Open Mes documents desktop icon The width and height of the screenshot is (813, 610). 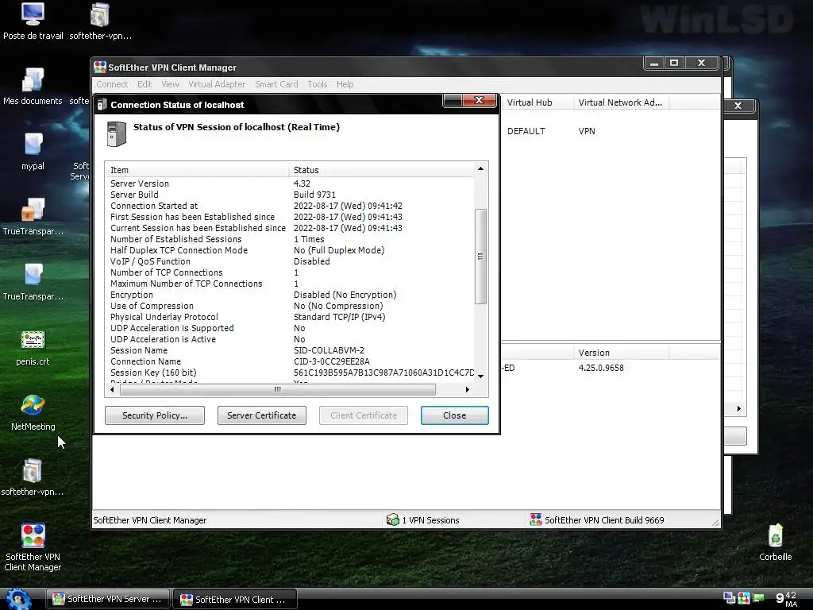click(x=33, y=86)
